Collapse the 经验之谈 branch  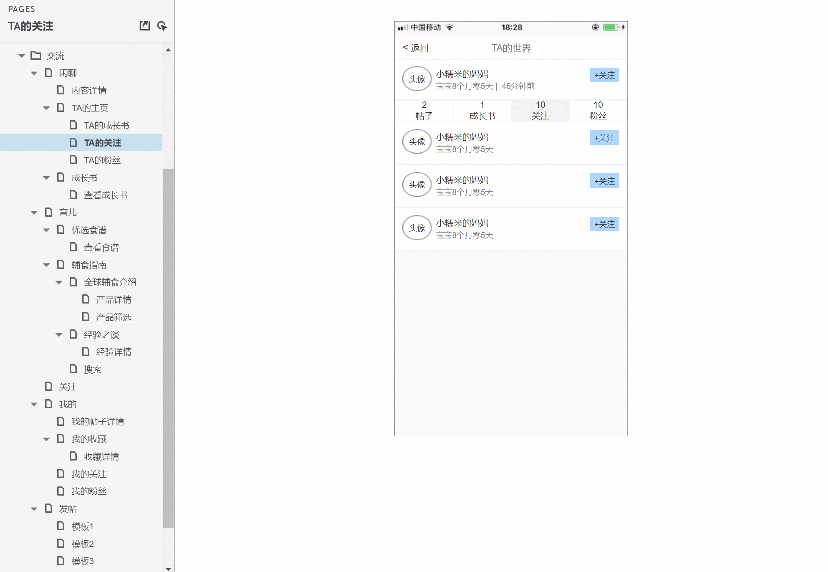click(59, 335)
